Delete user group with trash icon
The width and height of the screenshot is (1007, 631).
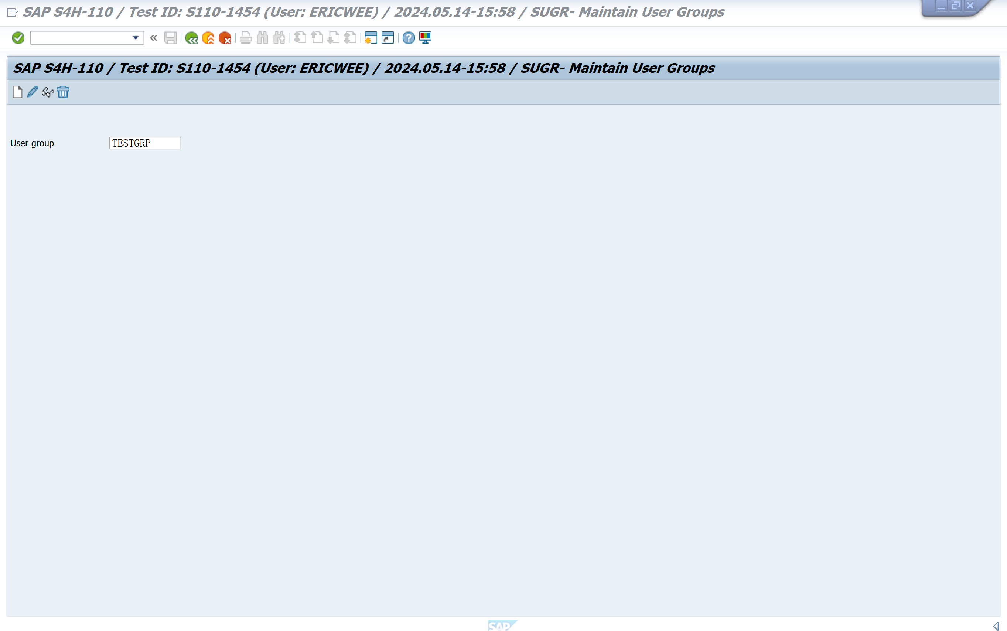63,92
